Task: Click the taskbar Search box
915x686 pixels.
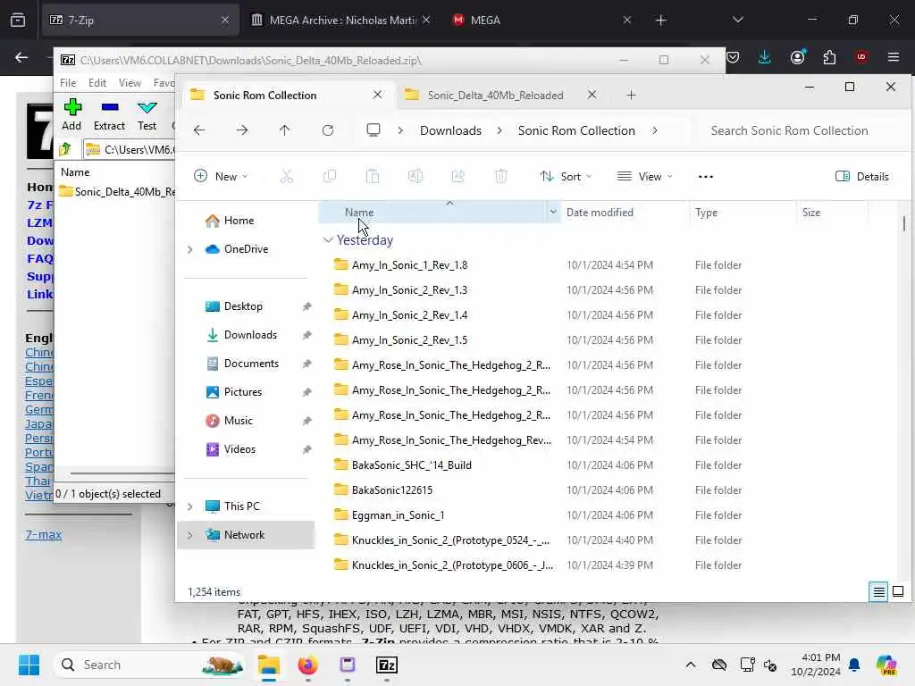Action: click(150, 665)
